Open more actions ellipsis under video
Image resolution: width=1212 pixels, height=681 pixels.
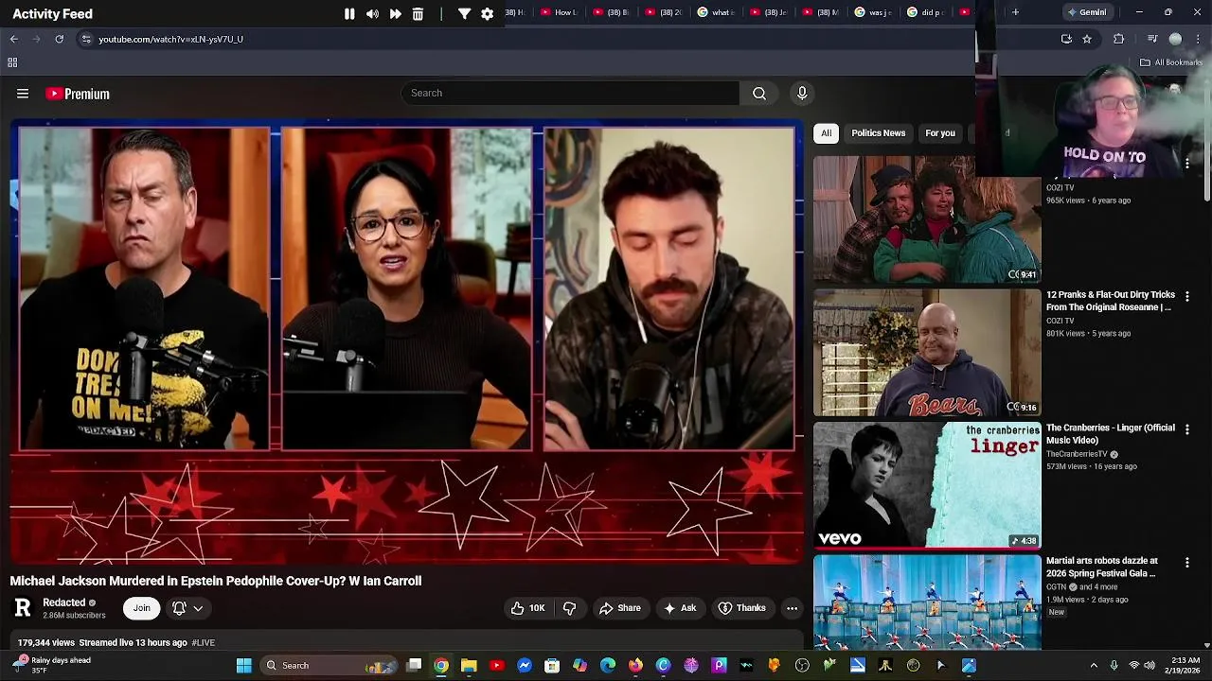pyautogui.click(x=792, y=608)
